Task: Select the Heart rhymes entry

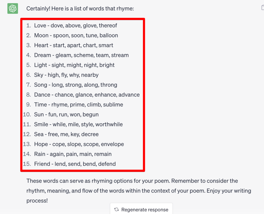Action: point(74,45)
